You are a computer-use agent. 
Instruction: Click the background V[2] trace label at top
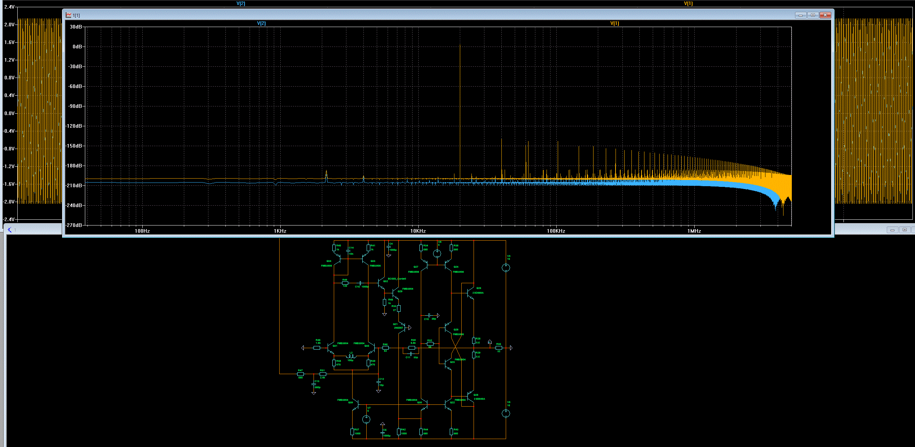coord(241,3)
